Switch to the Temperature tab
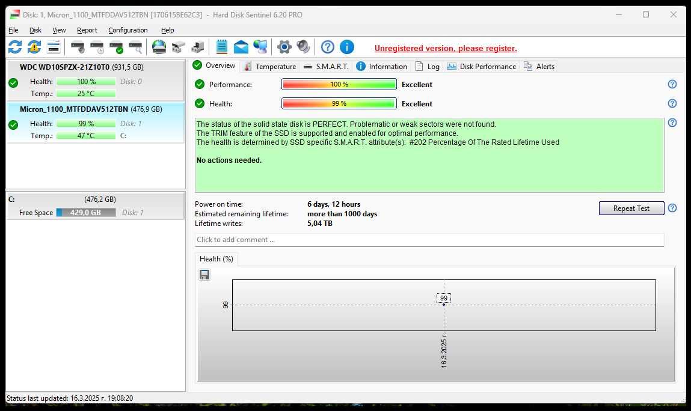Image resolution: width=691 pixels, height=411 pixels. (x=270, y=67)
